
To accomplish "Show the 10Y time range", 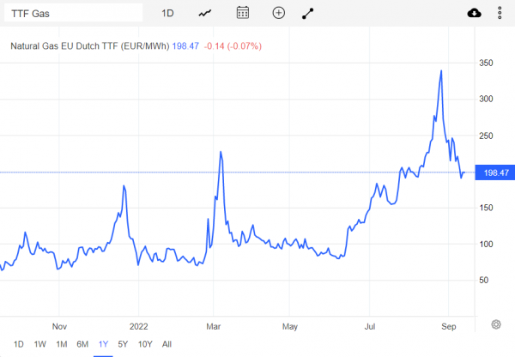I will pyautogui.click(x=145, y=344).
